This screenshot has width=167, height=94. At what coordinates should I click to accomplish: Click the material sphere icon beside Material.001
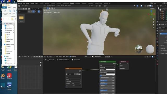[x=93, y=57]
